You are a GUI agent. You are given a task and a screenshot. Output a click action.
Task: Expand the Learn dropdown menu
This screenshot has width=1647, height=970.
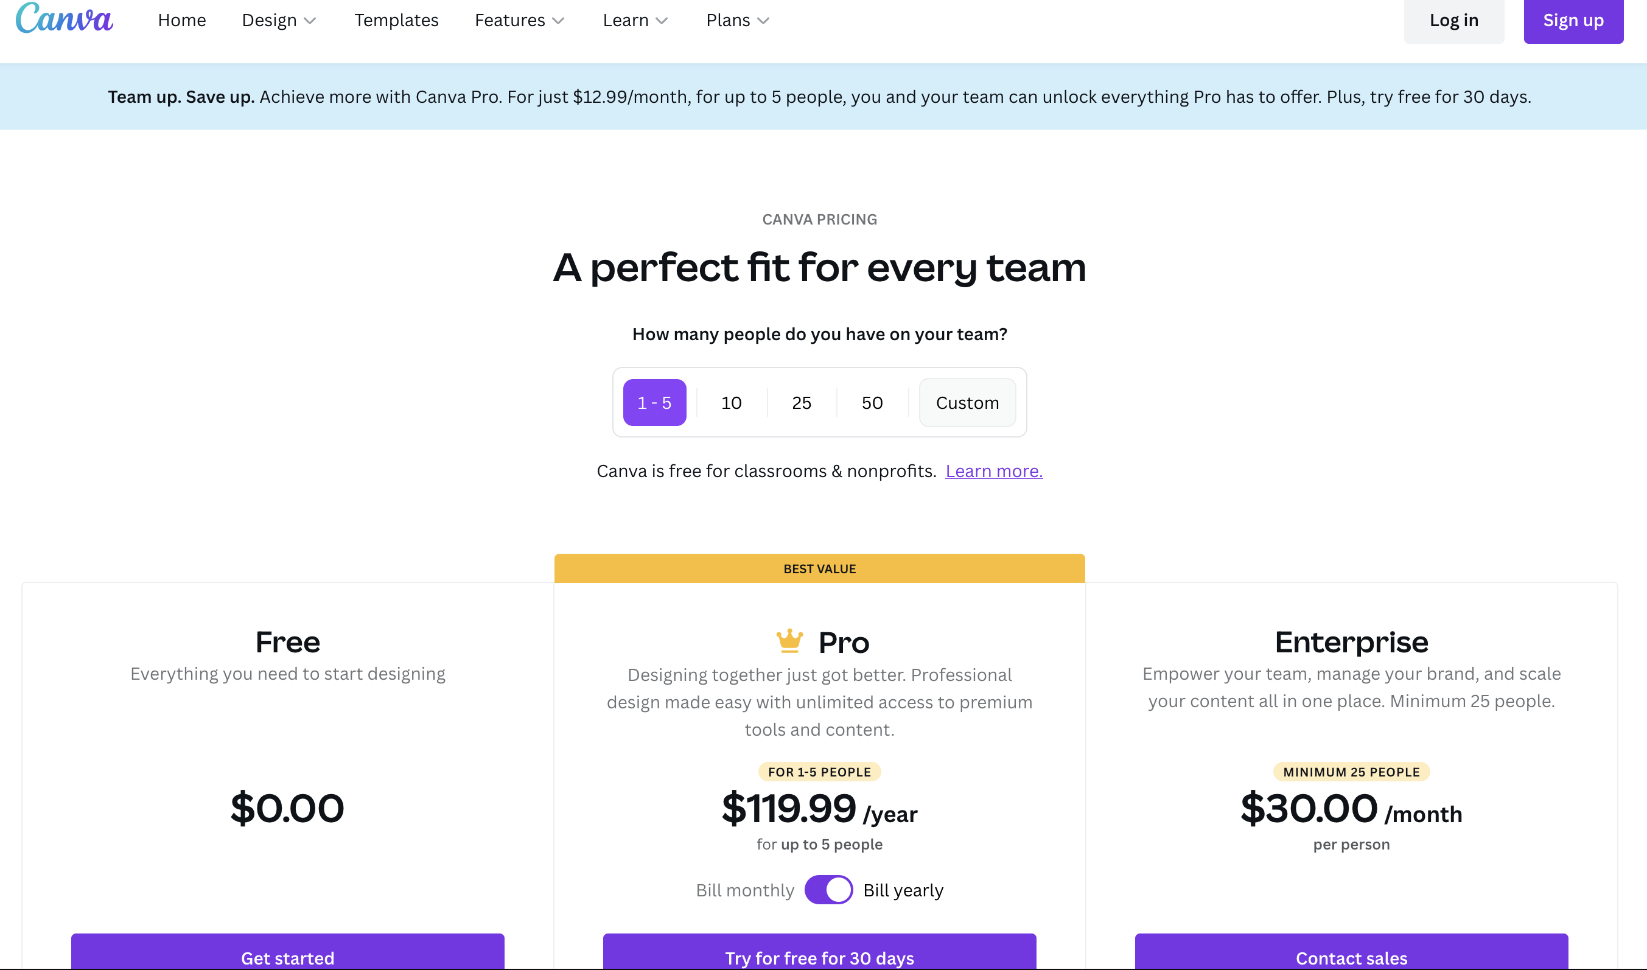coord(635,19)
